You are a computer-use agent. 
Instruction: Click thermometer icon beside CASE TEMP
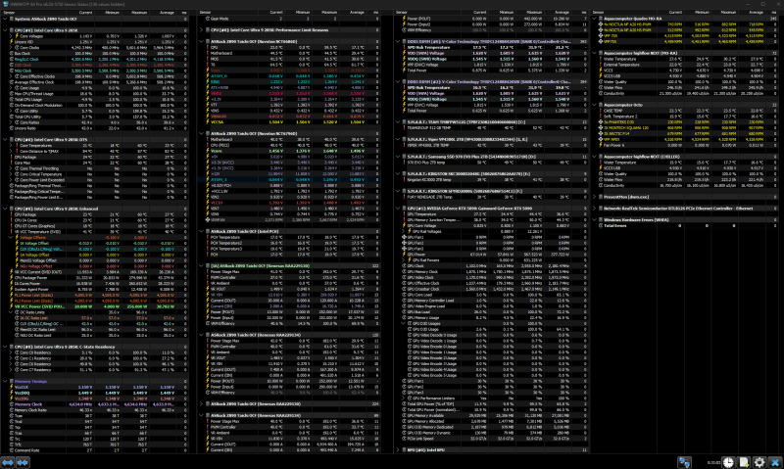601,111
